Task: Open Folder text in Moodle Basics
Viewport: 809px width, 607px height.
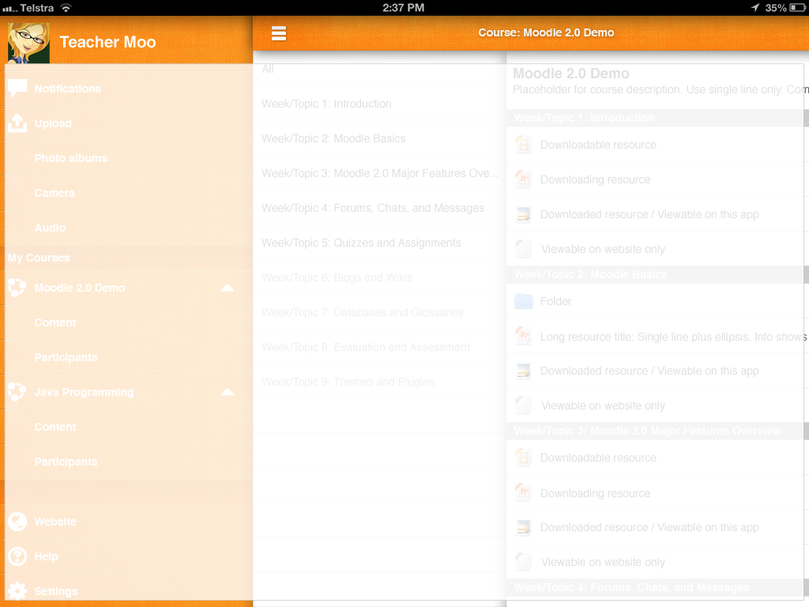Action: 555,301
